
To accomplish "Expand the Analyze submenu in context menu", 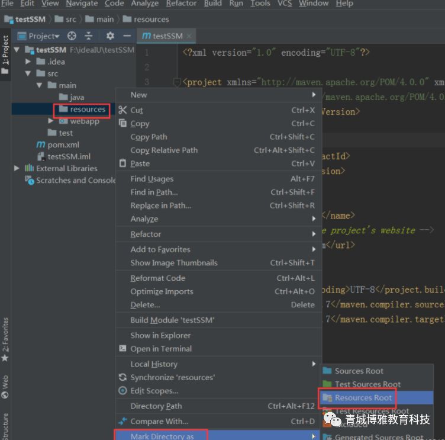I will [219, 219].
